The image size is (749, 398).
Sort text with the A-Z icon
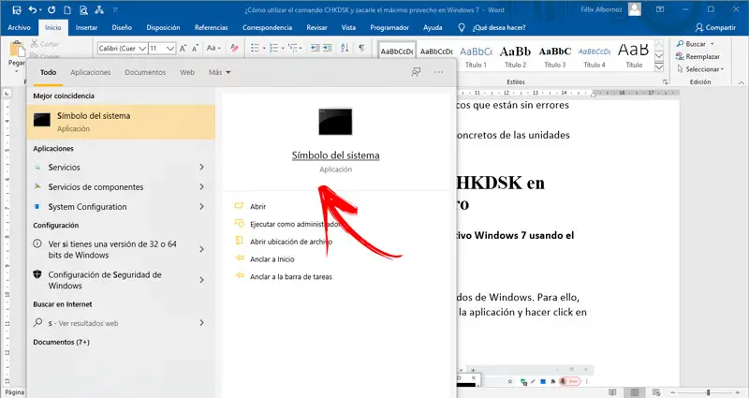[x=345, y=48]
